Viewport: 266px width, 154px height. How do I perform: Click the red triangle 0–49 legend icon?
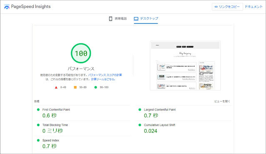click(56, 87)
